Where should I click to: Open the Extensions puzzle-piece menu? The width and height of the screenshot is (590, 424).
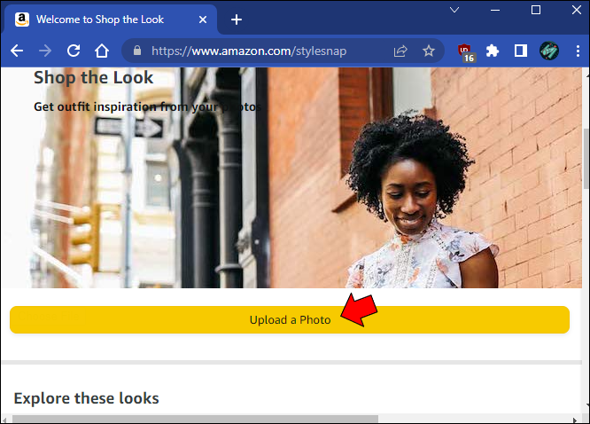(493, 51)
